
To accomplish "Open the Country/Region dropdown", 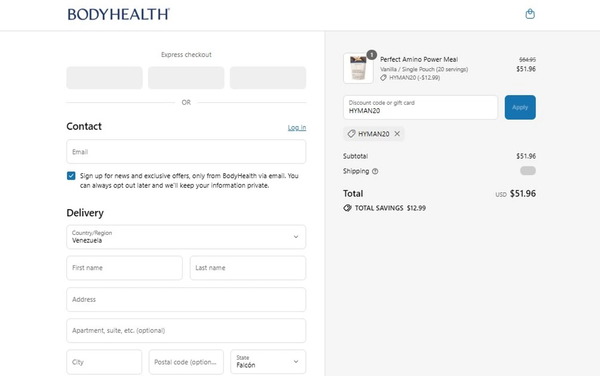I will (186, 237).
